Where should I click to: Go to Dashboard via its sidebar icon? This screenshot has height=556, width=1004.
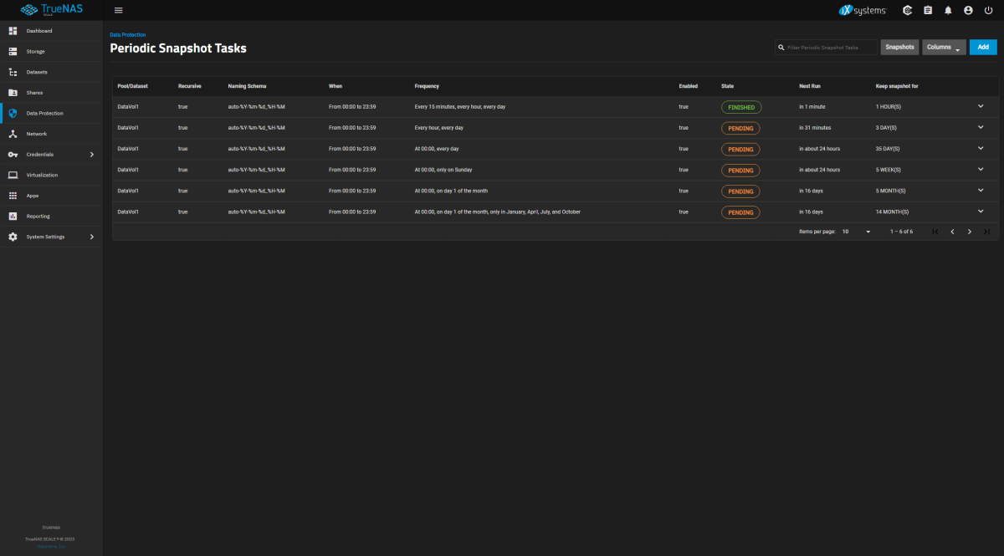pyautogui.click(x=13, y=31)
